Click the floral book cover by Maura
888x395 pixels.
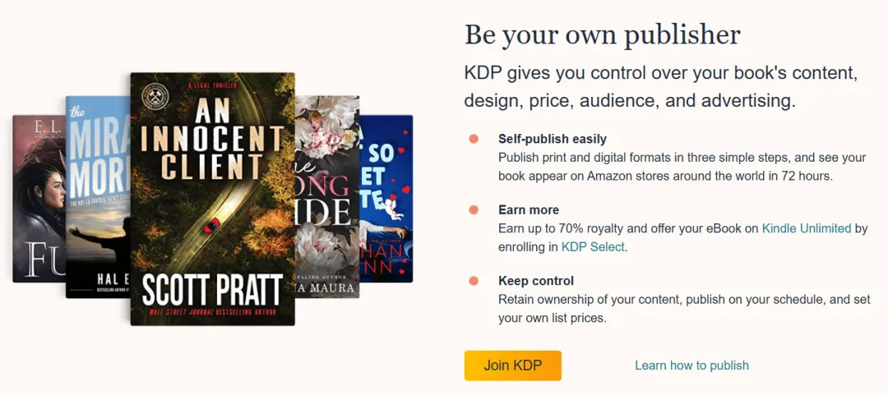pyautogui.click(x=327, y=197)
